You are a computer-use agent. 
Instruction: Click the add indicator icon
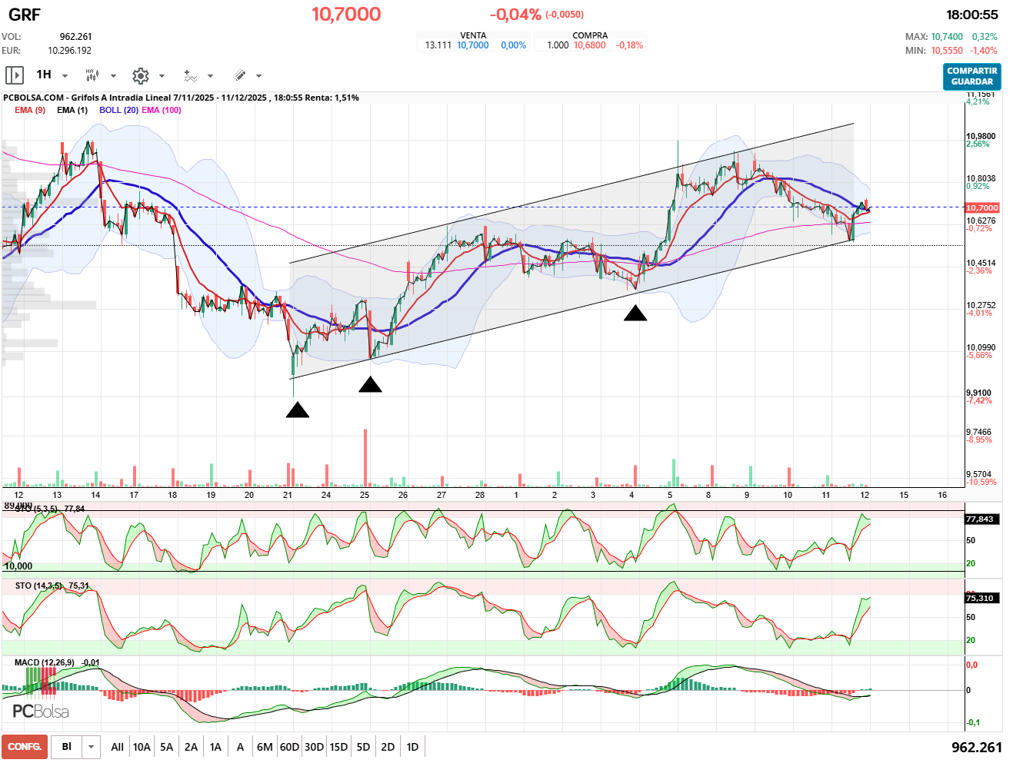click(x=190, y=75)
